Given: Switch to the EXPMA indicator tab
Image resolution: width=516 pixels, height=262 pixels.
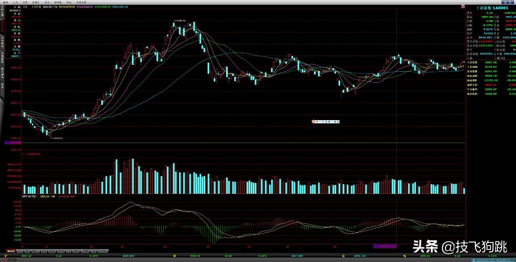Looking at the screenshot, I should pyautogui.click(x=103, y=251).
